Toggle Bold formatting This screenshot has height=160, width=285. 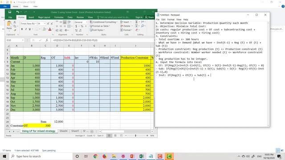[22, 29]
